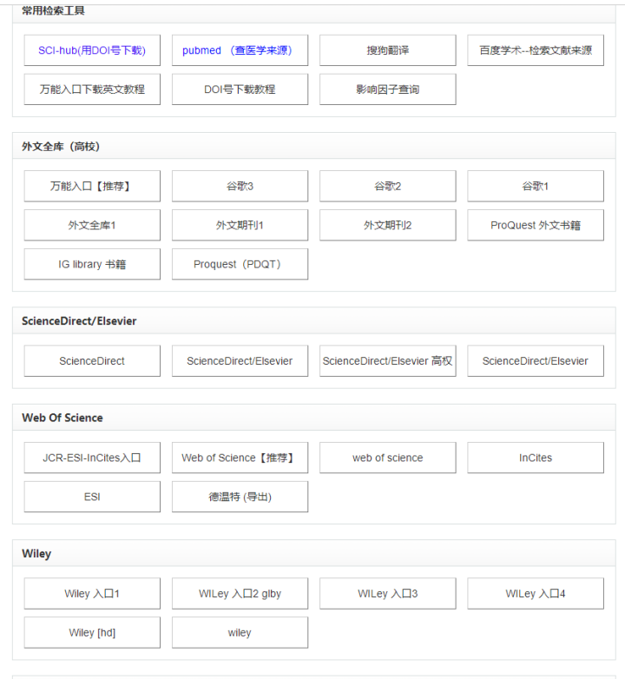Open ProQuest 外文书籍 button
Screen dimensions: 625x679
[x=536, y=225]
